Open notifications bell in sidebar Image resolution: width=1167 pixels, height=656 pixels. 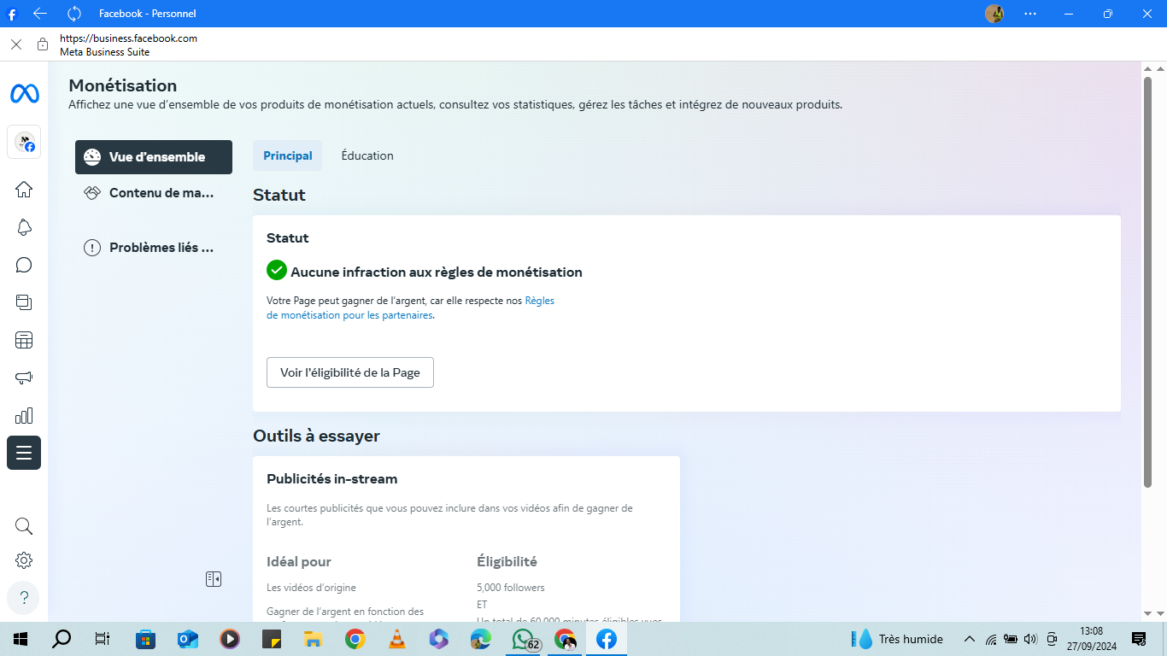(24, 227)
